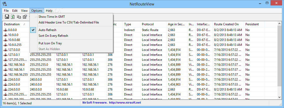Click the route icon beside 127.0.0.0

click(x=6, y=50)
